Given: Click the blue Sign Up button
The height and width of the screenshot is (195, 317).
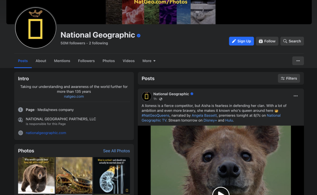Looking at the screenshot, I should [x=241, y=41].
